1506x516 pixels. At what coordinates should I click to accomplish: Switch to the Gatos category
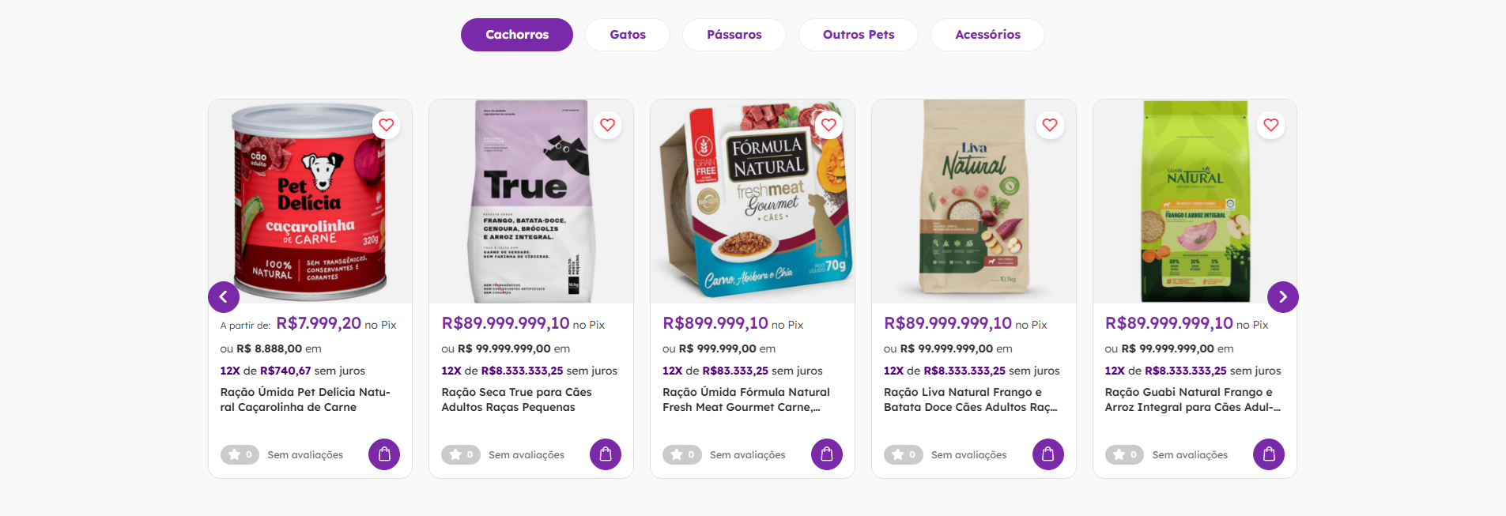click(627, 34)
